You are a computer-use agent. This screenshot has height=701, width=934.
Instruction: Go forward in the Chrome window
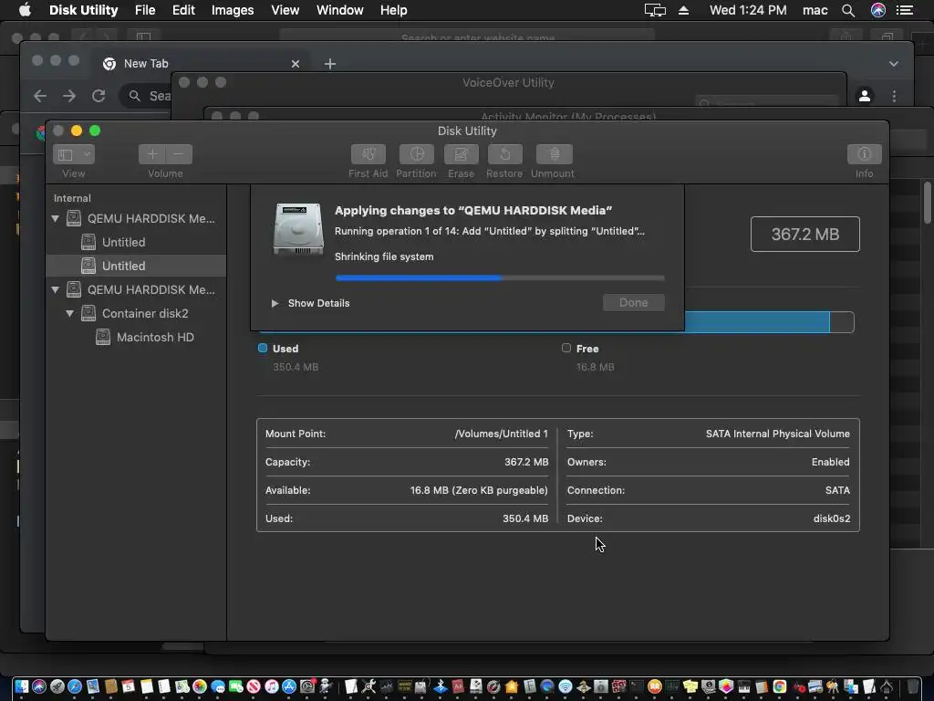click(69, 96)
